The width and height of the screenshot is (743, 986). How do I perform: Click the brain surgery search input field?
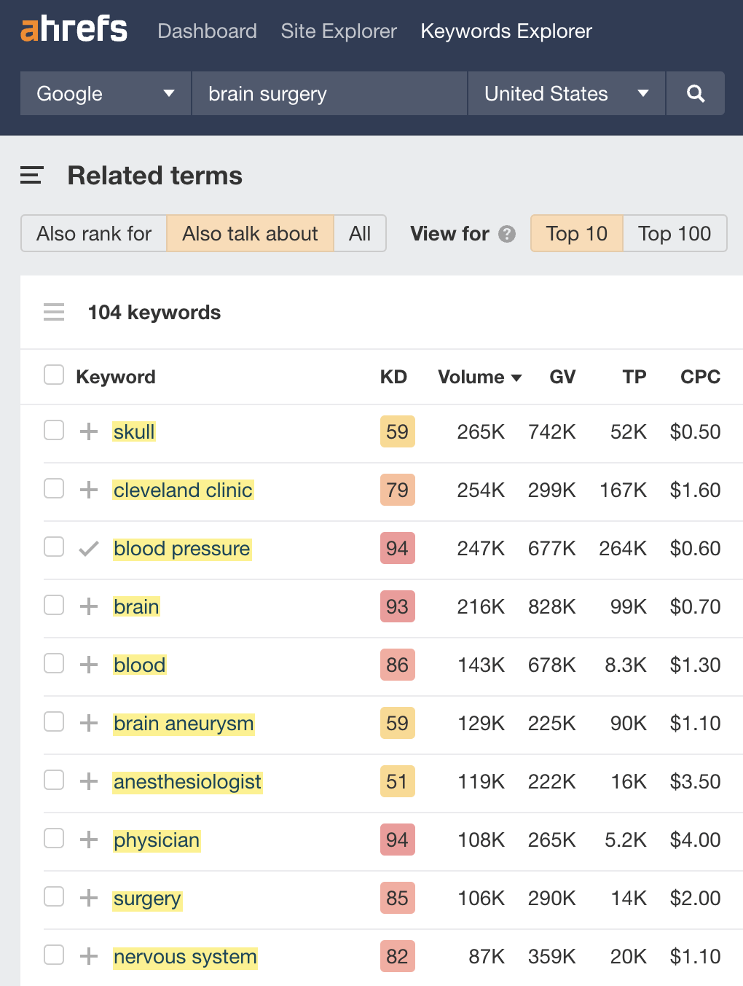pos(328,93)
